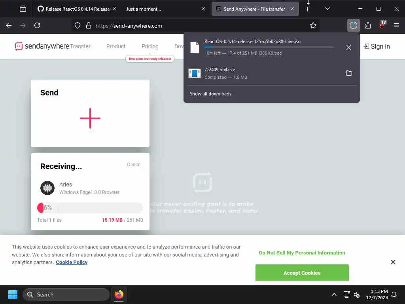The width and height of the screenshot is (405, 304).
Task: Open the Firefox hamburger menu
Action: tap(396, 26)
